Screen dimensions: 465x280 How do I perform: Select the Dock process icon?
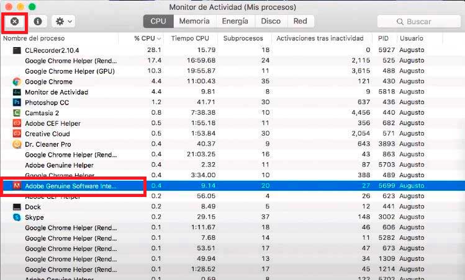pyautogui.click(x=17, y=207)
